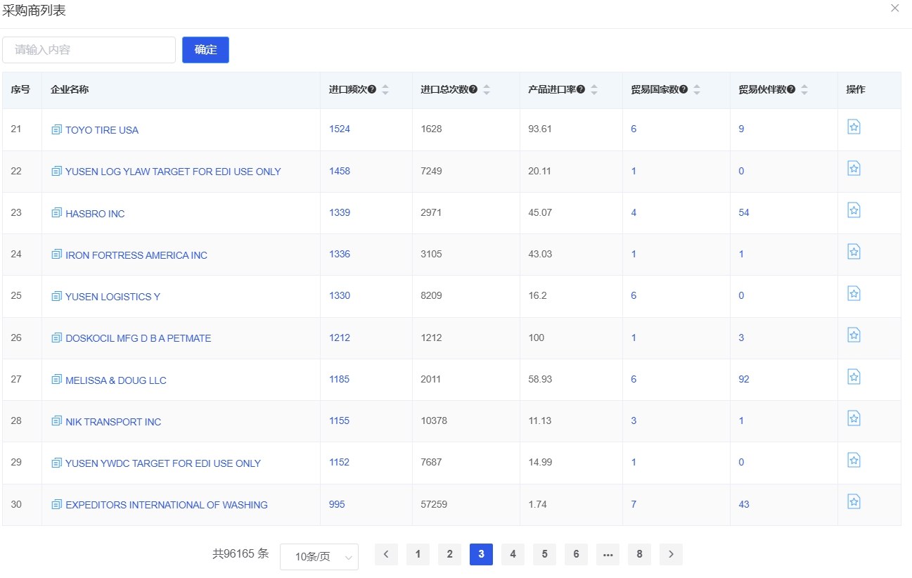Click the favorite star icon for TOYO TIRE USA
This screenshot has height=578, width=912.
point(854,127)
